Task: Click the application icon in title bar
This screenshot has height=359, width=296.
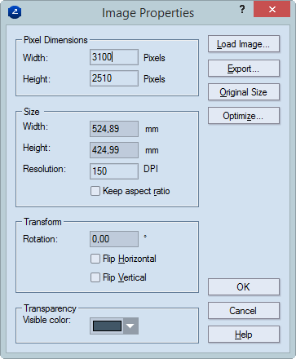Action: click(x=15, y=12)
